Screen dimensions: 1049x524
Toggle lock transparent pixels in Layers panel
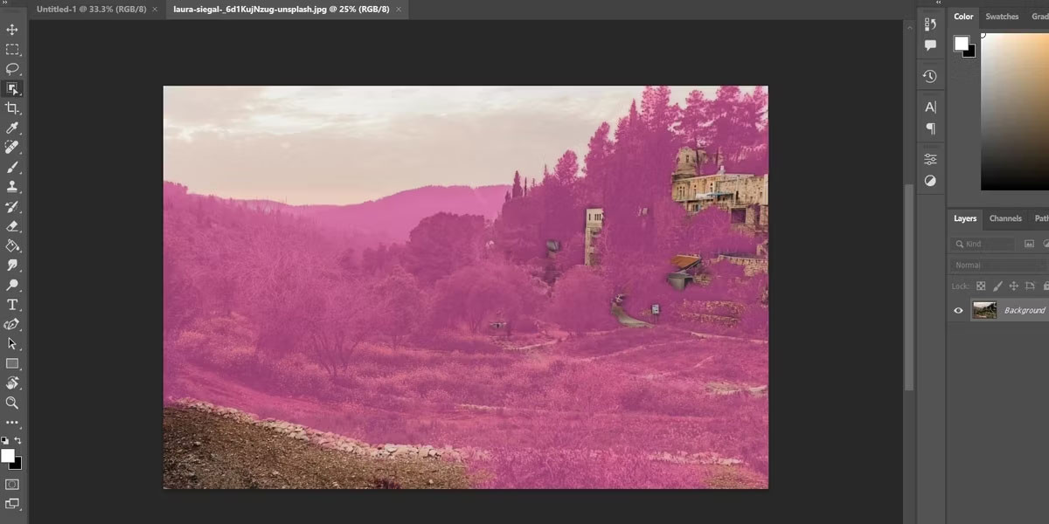coord(981,286)
